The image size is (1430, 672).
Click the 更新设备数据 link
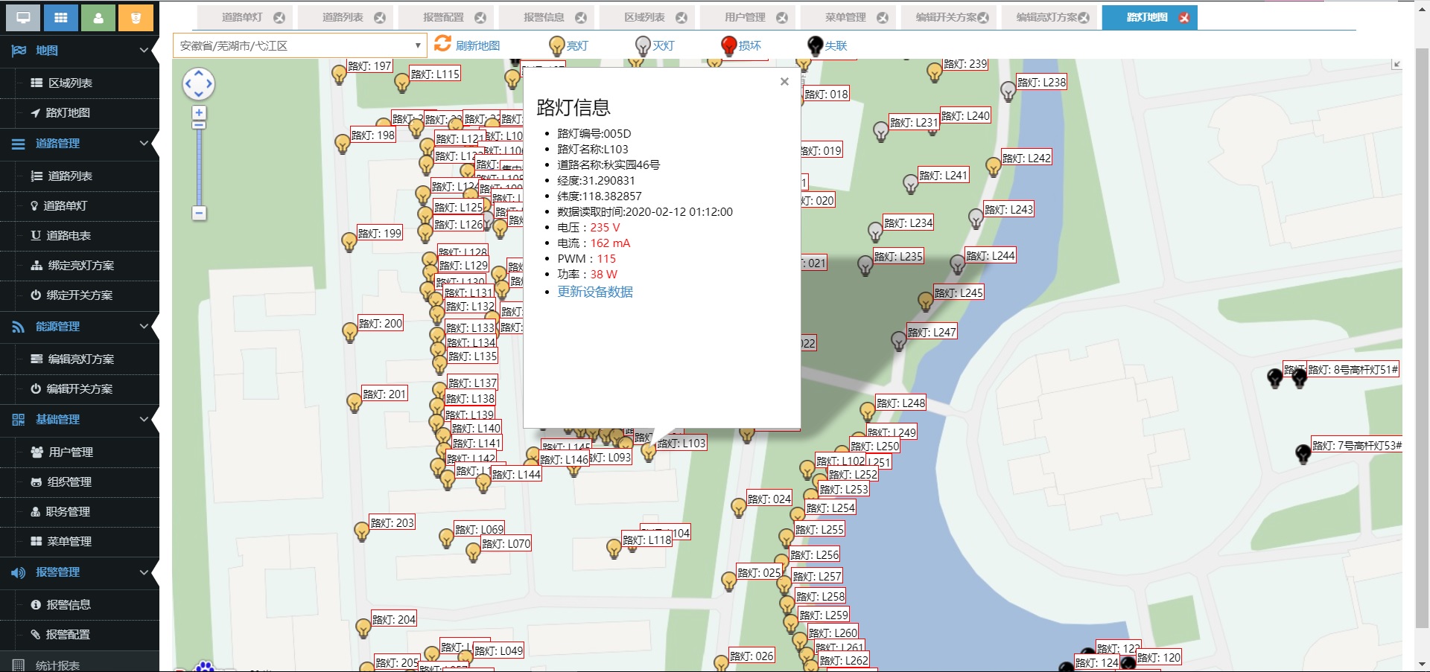(x=595, y=292)
